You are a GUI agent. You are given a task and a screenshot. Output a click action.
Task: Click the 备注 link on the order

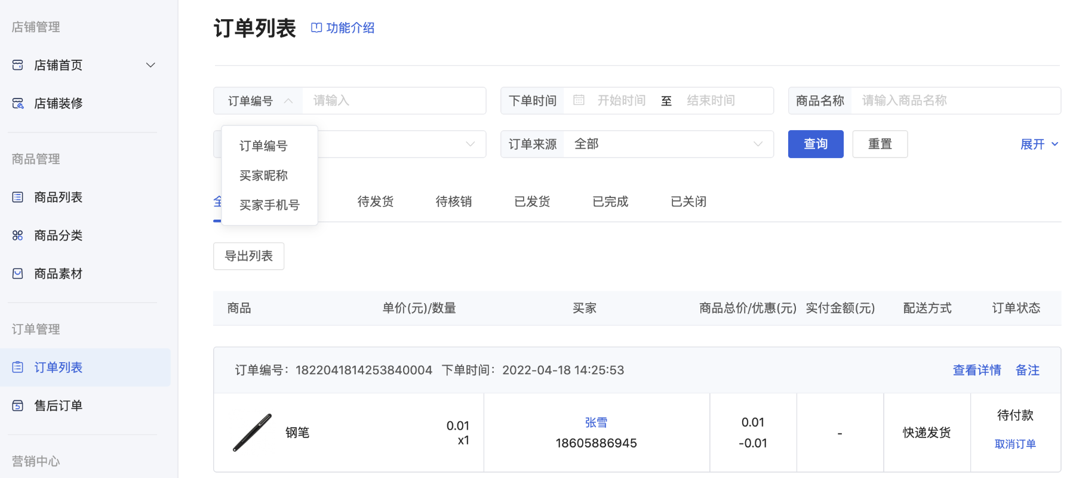click(x=1028, y=370)
